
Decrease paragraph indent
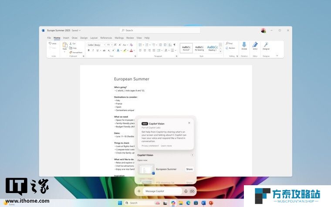click(161, 45)
